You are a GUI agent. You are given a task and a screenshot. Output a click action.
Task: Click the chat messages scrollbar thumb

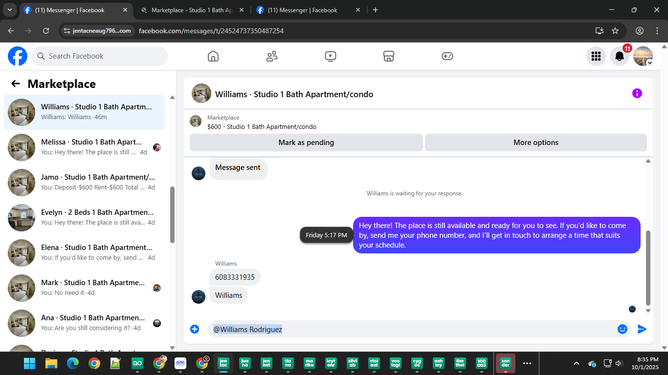pos(648,268)
